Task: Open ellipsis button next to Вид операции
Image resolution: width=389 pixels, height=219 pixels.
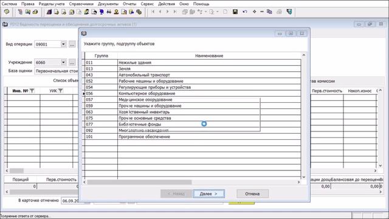Action: coord(72,44)
